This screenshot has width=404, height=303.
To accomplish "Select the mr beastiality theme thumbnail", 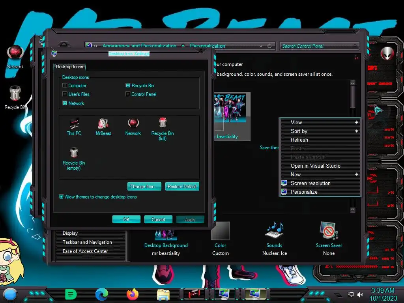I will [232, 116].
